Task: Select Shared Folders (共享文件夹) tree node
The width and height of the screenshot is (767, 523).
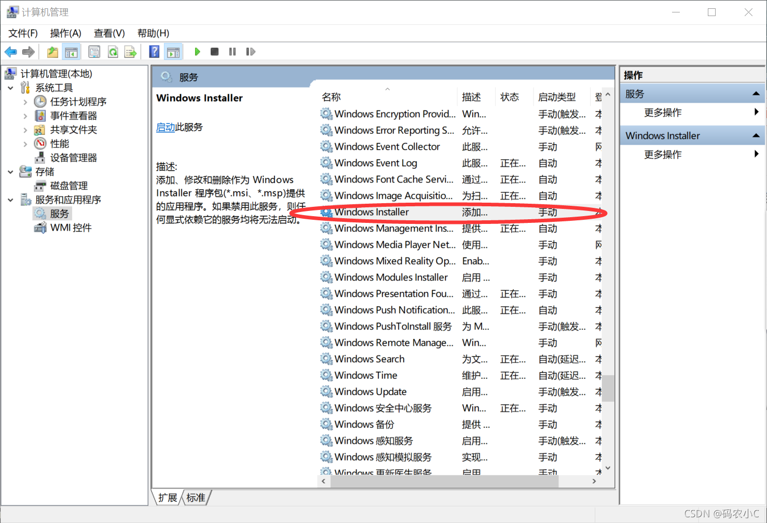Action: 73,130
